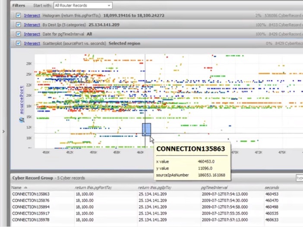Click the 2009-07-12T07:54:13.000 time cell
The height and width of the screenshot is (227, 303).
[225, 194]
